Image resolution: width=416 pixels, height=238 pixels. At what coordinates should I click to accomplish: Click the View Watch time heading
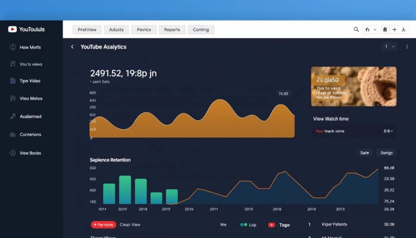pos(331,119)
